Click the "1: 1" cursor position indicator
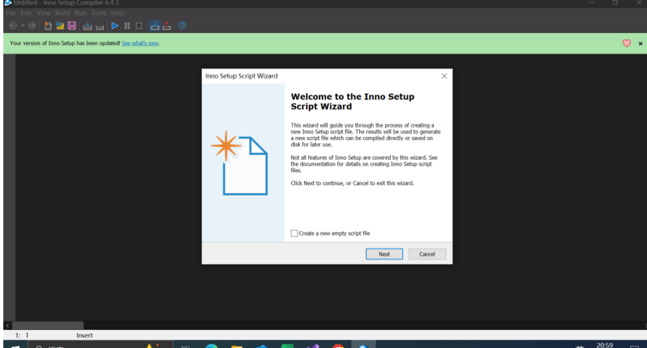Image resolution: width=647 pixels, height=348 pixels. click(x=22, y=335)
